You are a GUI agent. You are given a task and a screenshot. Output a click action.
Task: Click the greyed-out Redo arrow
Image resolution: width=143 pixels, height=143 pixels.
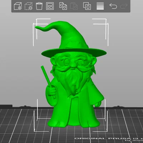[x=124, y=6]
